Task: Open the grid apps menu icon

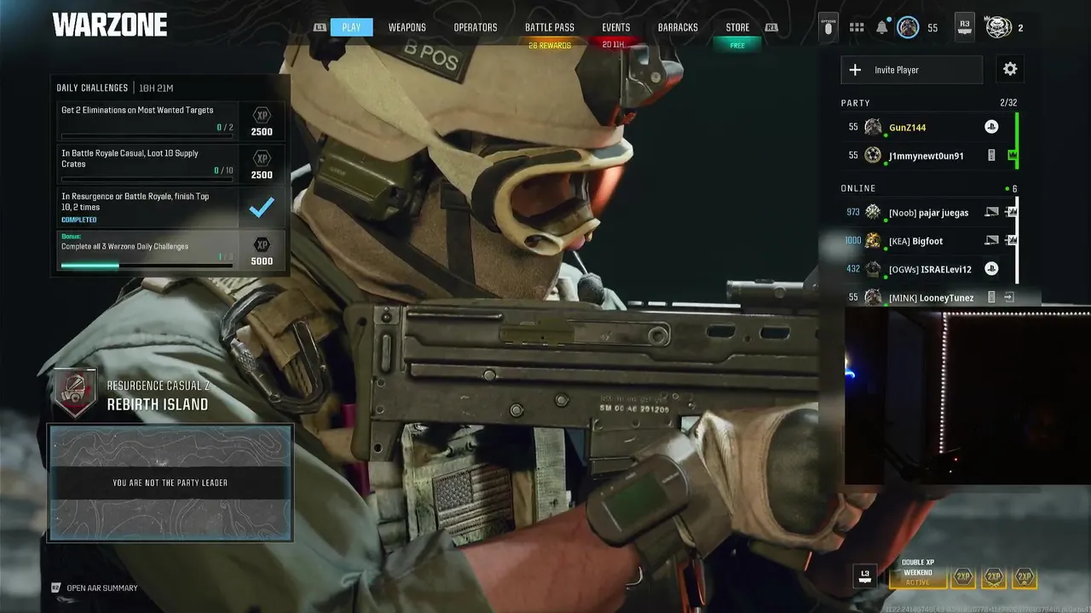Action: tap(857, 28)
